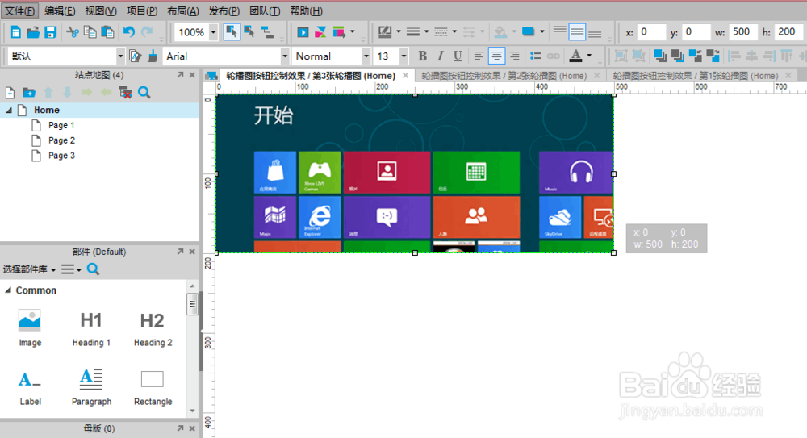Open the format painter icon
The image size is (807, 438).
point(135,56)
